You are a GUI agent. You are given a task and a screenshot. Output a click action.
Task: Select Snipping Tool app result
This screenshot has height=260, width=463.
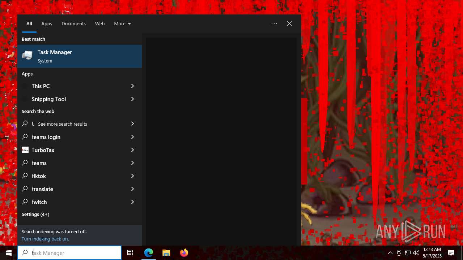coord(71,99)
